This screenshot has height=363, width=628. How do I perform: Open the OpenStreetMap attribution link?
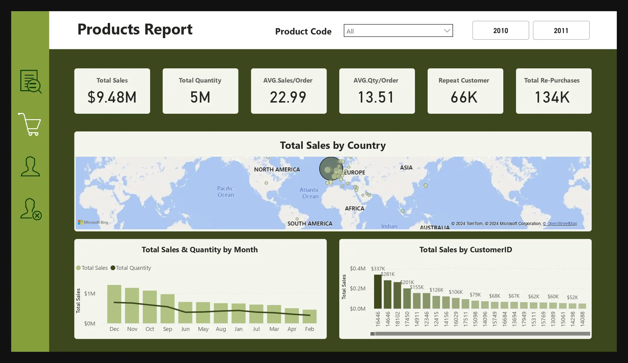point(560,224)
